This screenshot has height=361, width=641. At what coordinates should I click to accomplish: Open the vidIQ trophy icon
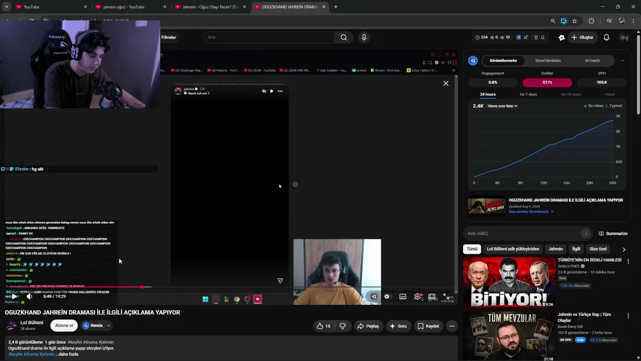(536, 37)
